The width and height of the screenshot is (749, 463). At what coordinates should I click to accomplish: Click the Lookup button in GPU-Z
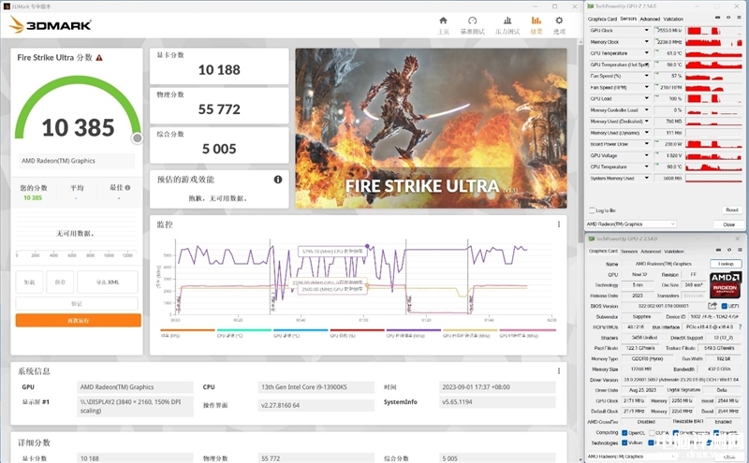point(726,264)
